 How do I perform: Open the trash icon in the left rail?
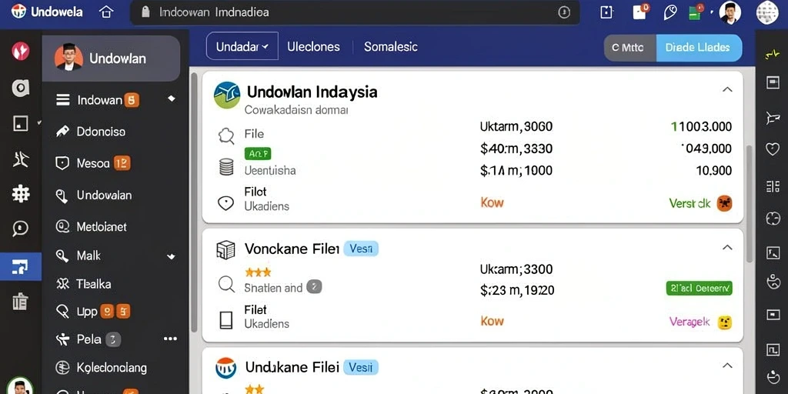pos(20,301)
